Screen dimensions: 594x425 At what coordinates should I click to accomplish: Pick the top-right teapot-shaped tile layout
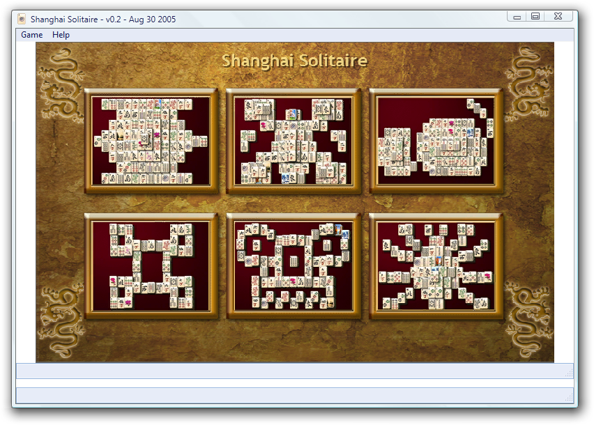click(436, 141)
